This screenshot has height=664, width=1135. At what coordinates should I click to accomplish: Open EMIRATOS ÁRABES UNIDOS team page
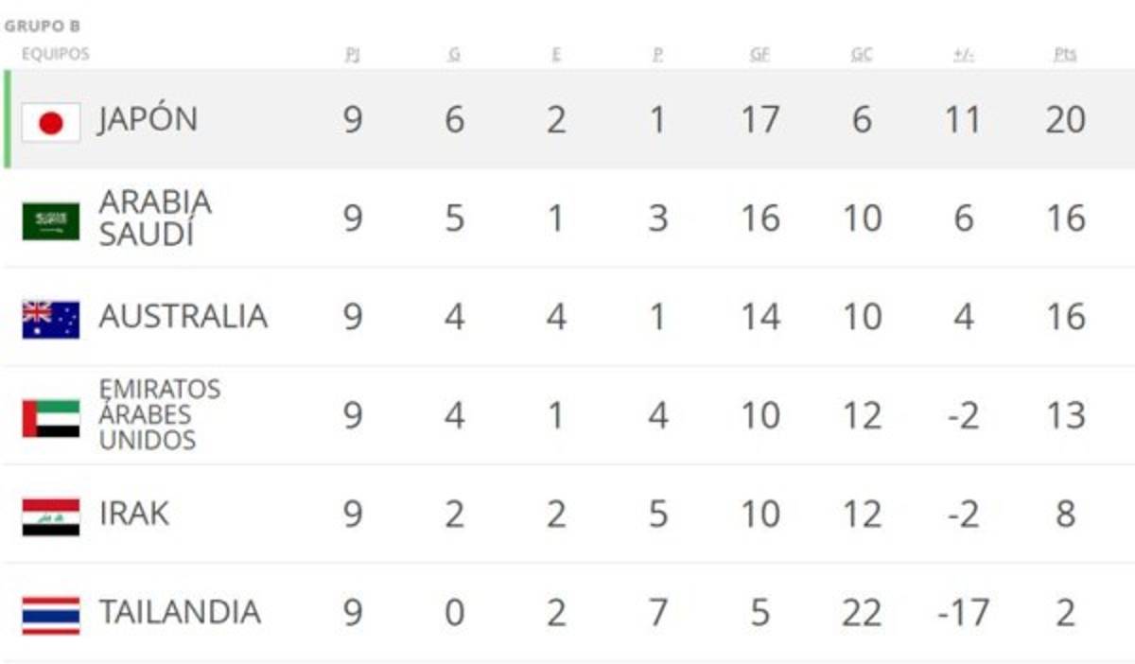159,415
